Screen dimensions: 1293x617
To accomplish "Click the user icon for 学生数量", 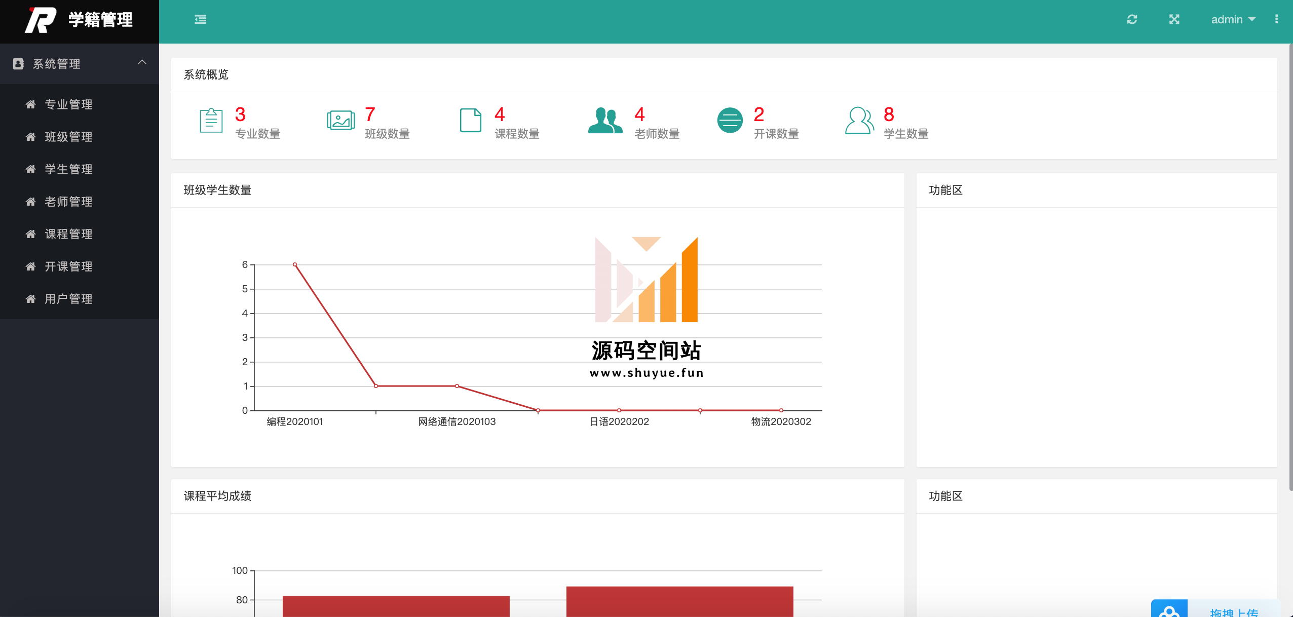I will (x=859, y=121).
